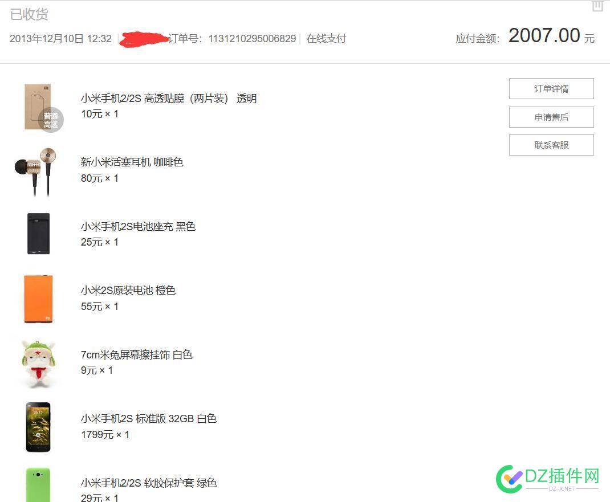The height and width of the screenshot is (502, 610).
Task: Click the 联系客服 contact support button
Action: pyautogui.click(x=551, y=145)
